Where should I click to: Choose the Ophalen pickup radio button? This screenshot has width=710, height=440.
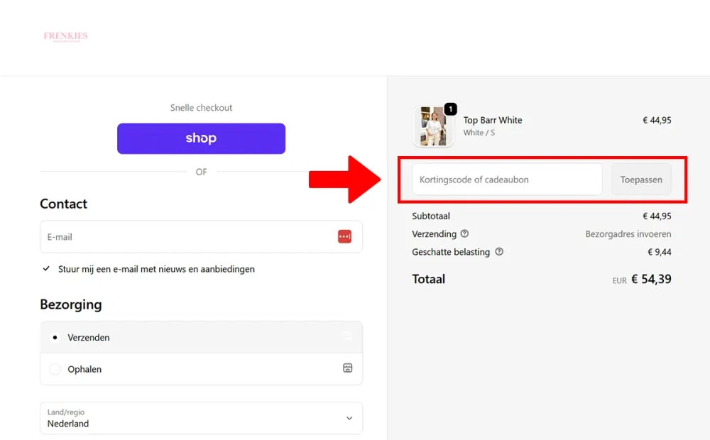[55, 369]
